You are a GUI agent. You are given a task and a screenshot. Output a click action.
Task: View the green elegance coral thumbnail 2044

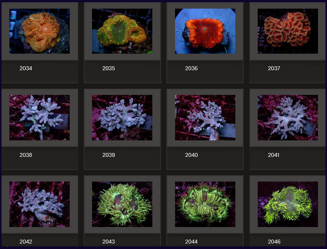tap(205, 204)
